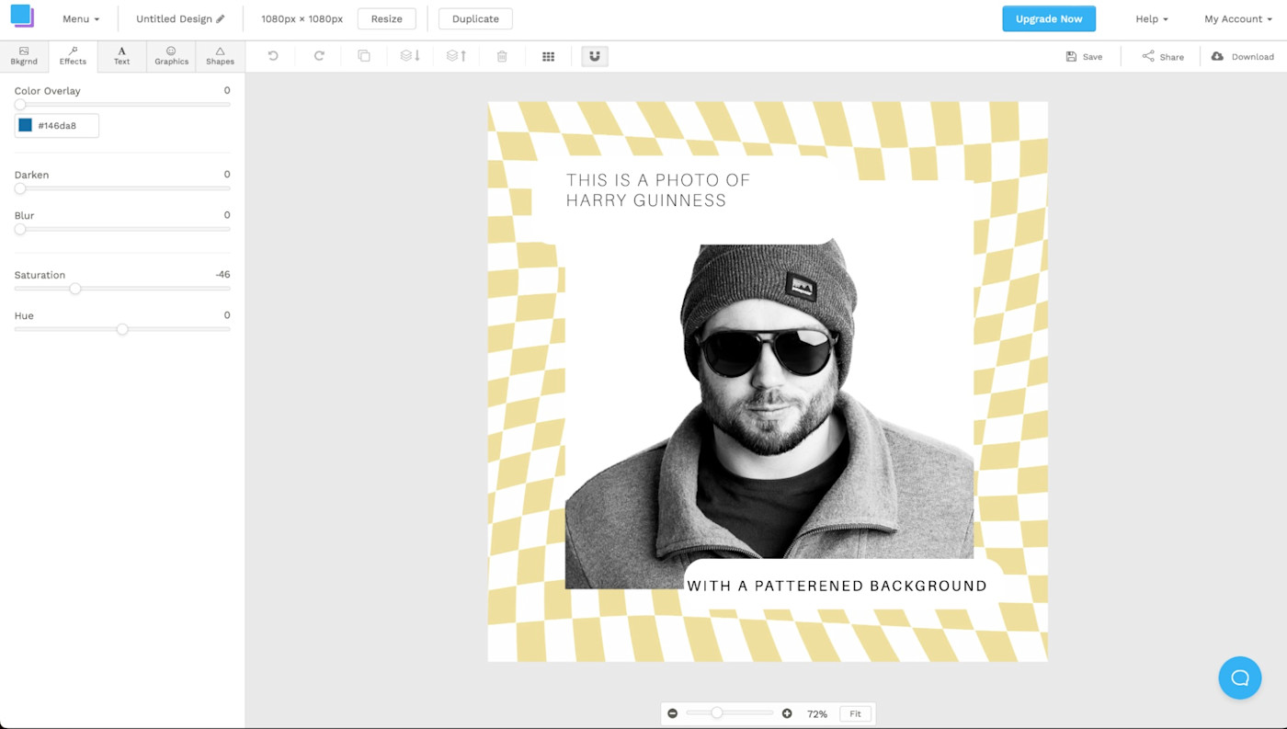Click the zoom out minus icon
Image resolution: width=1287 pixels, height=729 pixels.
click(673, 713)
